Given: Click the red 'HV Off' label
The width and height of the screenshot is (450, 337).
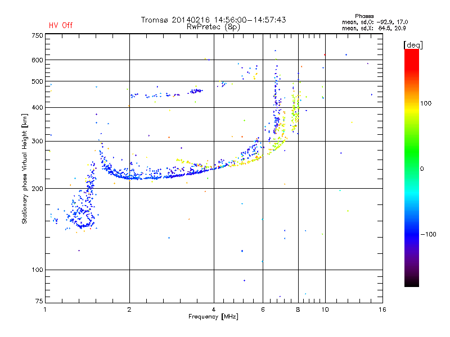Looking at the screenshot, I should tap(61, 25).
